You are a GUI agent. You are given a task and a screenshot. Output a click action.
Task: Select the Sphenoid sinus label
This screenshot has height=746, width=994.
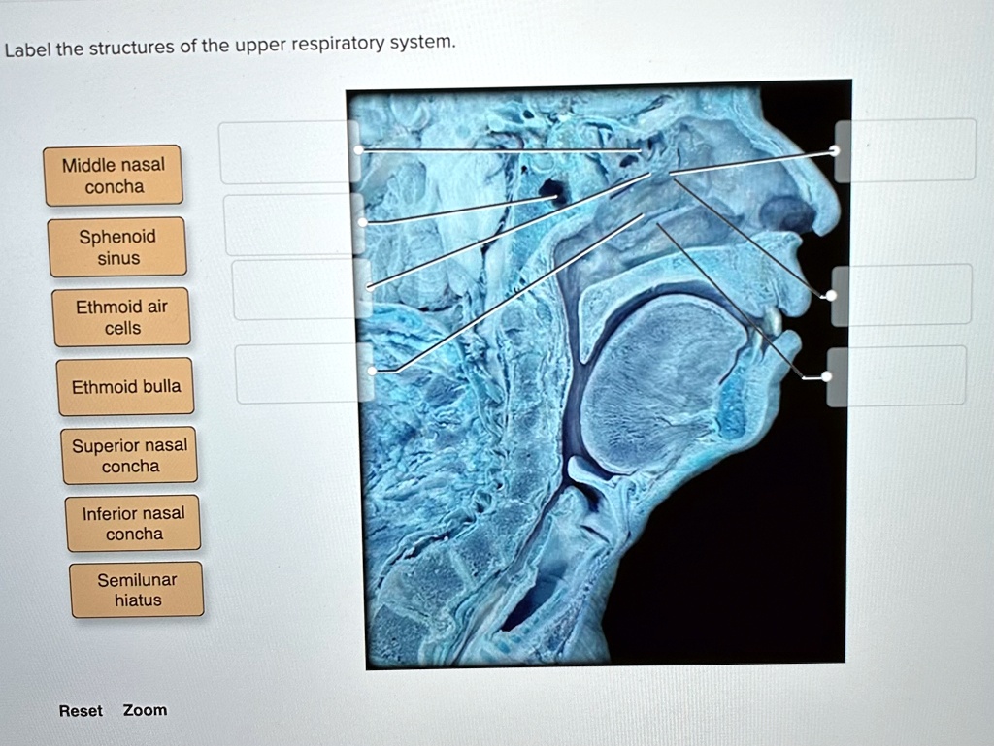pos(117,246)
